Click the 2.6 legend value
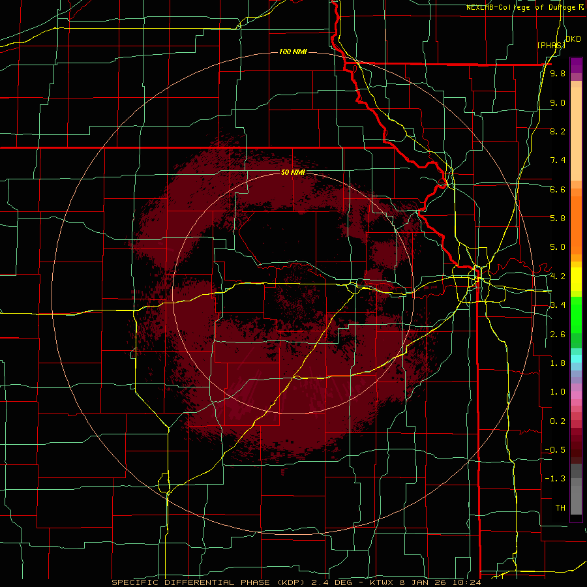This screenshot has height=587, width=587. (558, 335)
